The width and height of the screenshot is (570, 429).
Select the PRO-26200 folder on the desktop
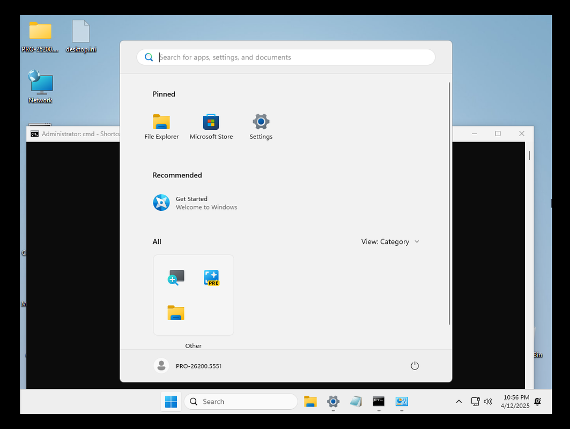(40, 36)
